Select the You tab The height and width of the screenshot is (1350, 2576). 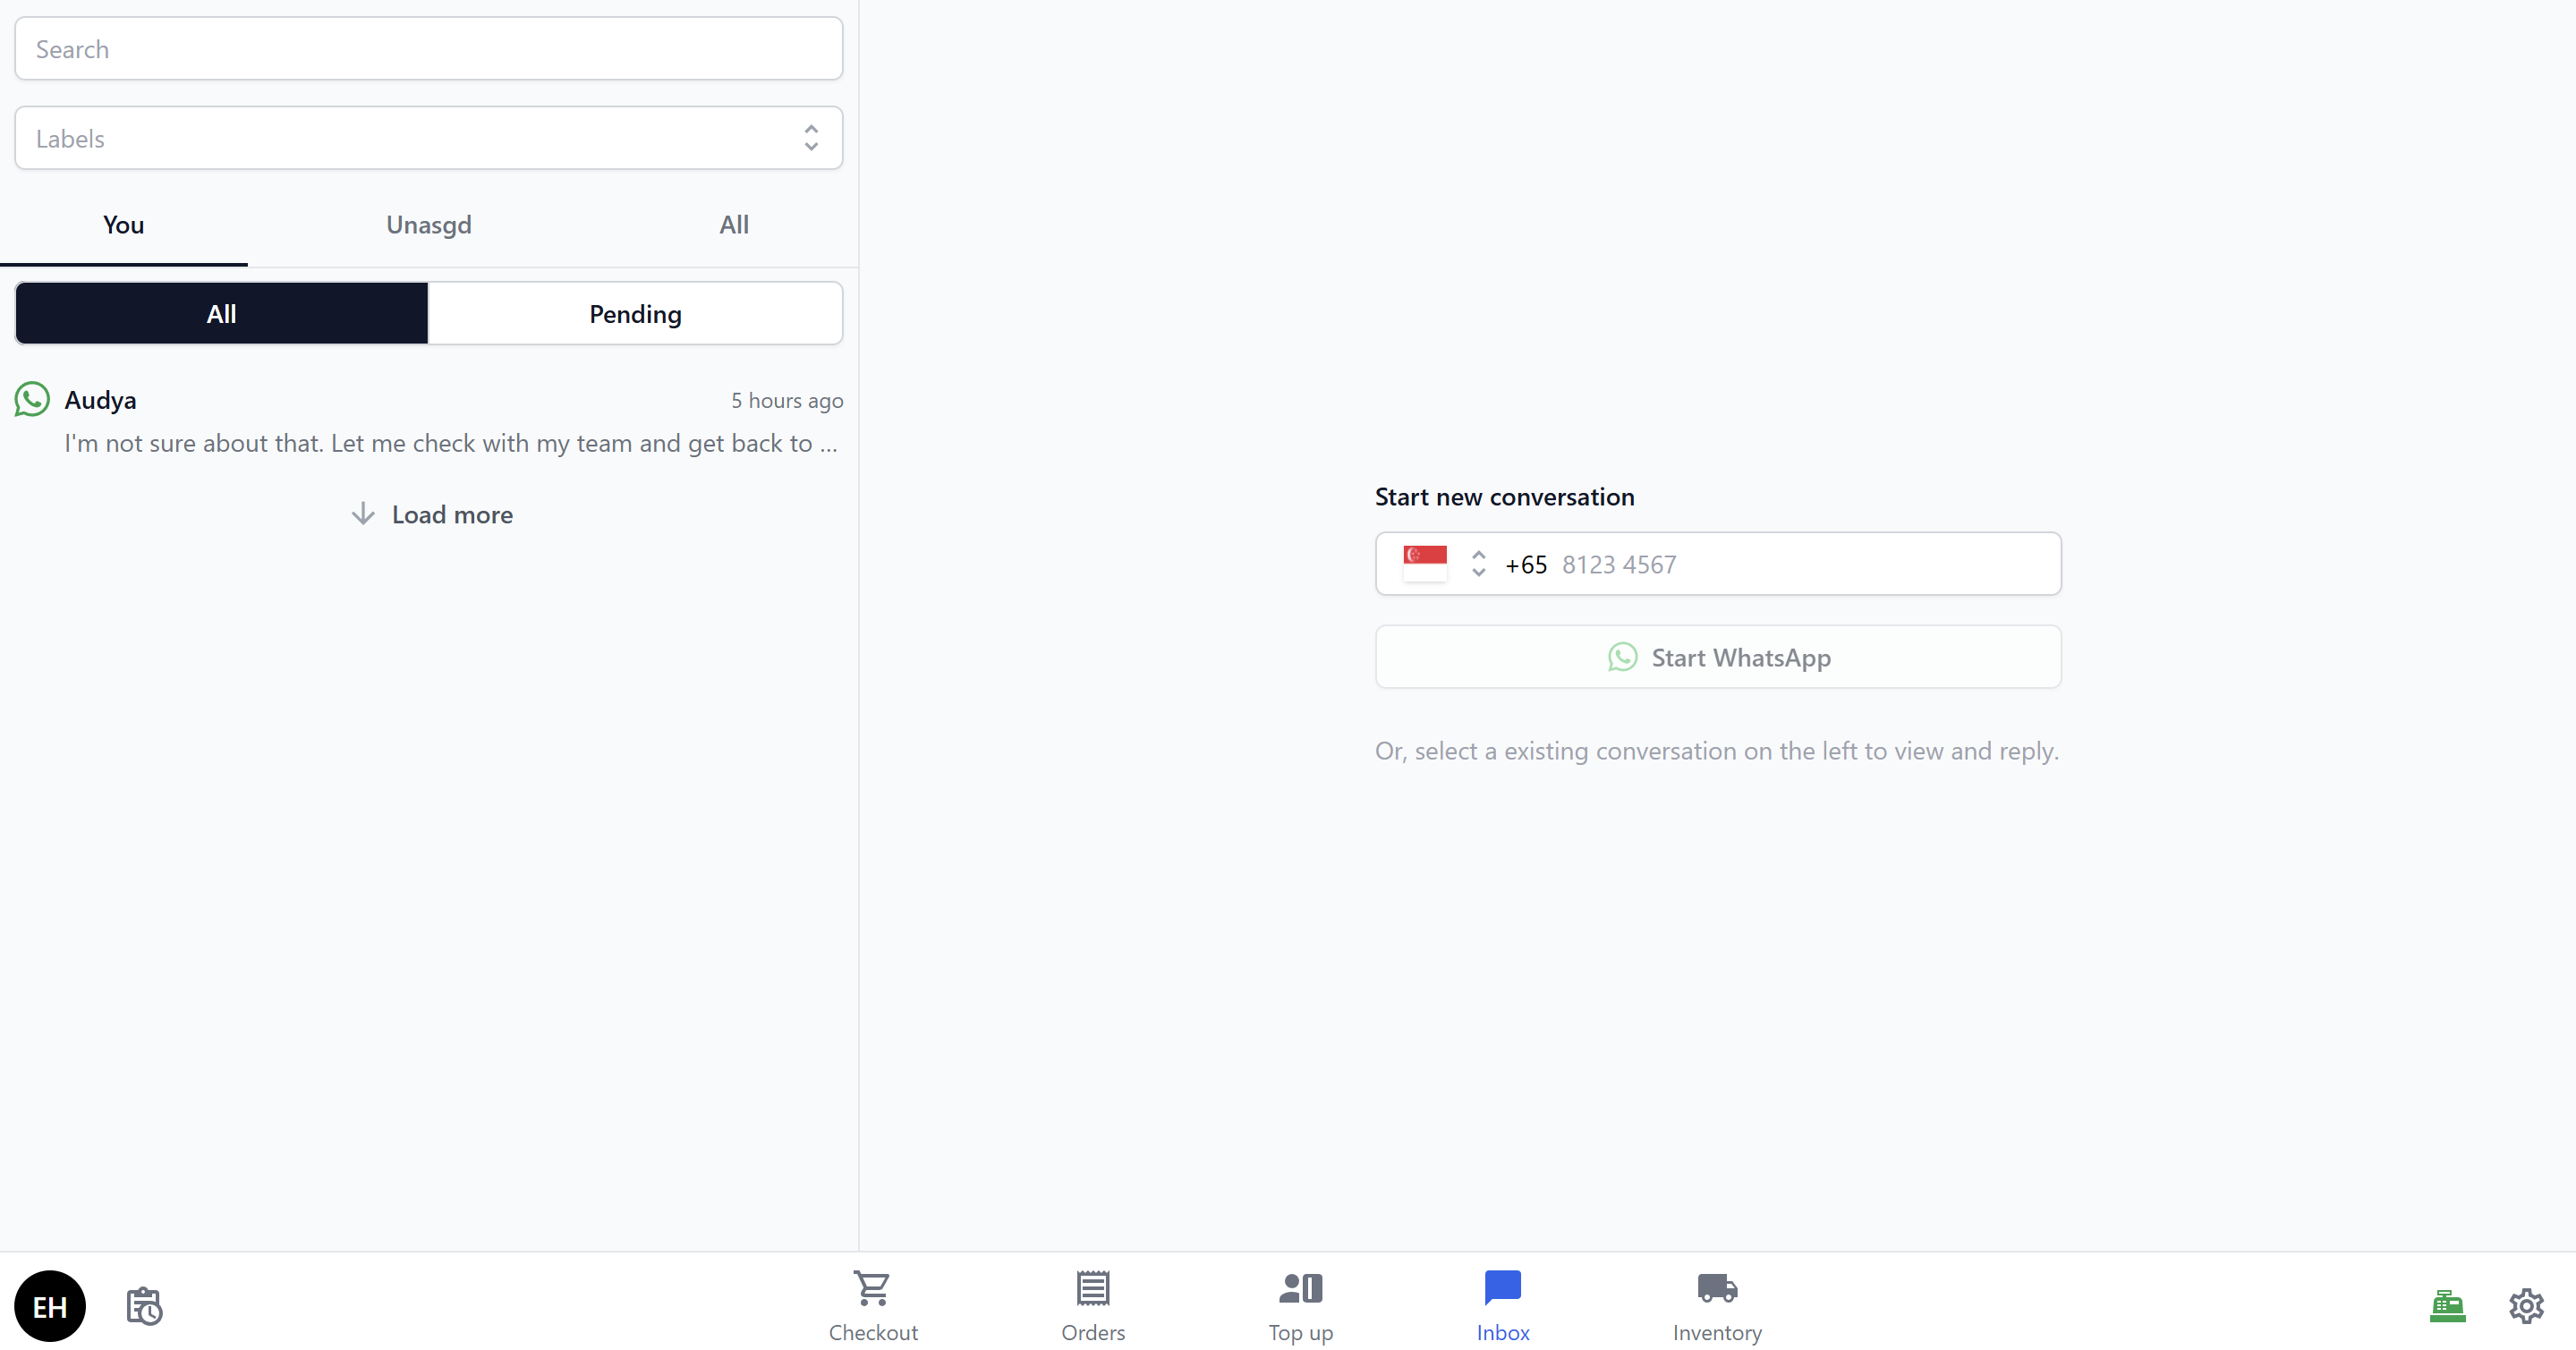coord(123,225)
